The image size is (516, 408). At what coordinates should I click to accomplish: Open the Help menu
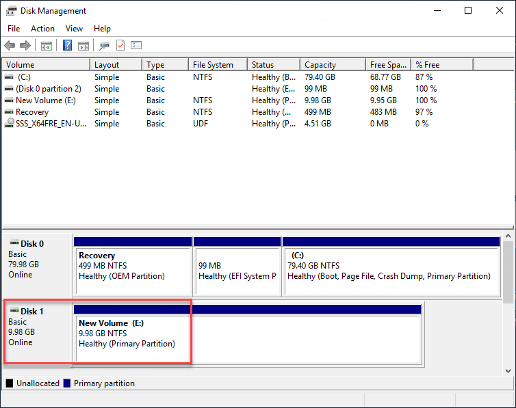(x=102, y=29)
